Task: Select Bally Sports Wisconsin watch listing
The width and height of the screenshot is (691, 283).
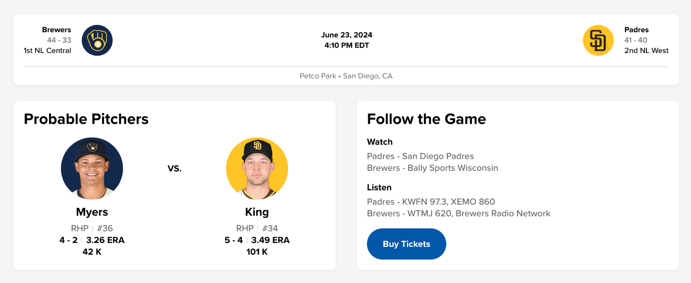Action: 432,168
